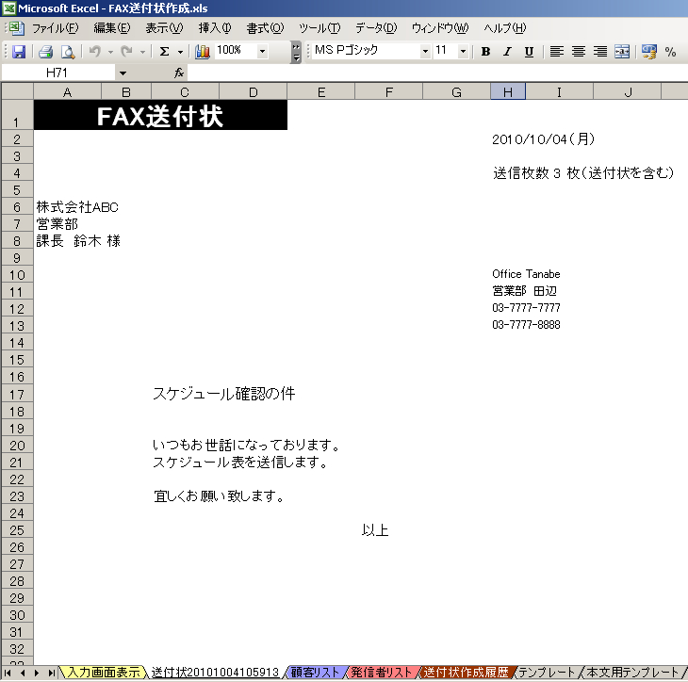688x682 pixels.
Task: Open the 編集(E) menu
Action: [x=112, y=28]
